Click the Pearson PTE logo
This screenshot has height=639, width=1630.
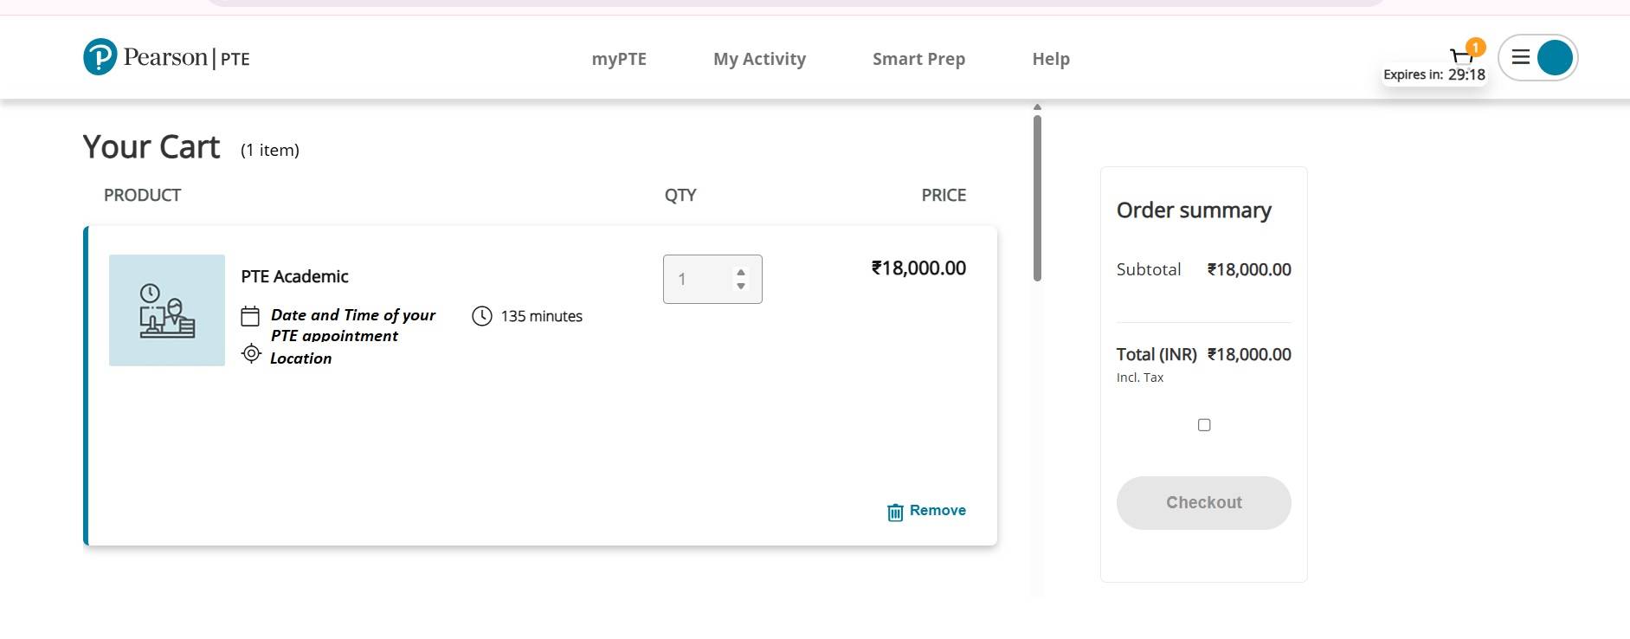tap(166, 57)
